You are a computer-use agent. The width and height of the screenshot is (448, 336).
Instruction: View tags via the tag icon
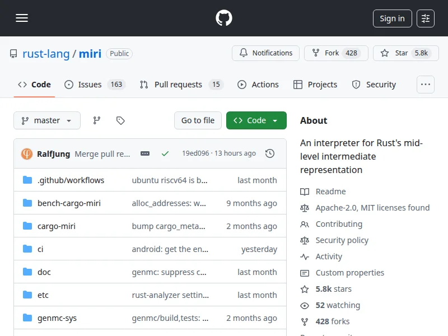pyautogui.click(x=120, y=120)
